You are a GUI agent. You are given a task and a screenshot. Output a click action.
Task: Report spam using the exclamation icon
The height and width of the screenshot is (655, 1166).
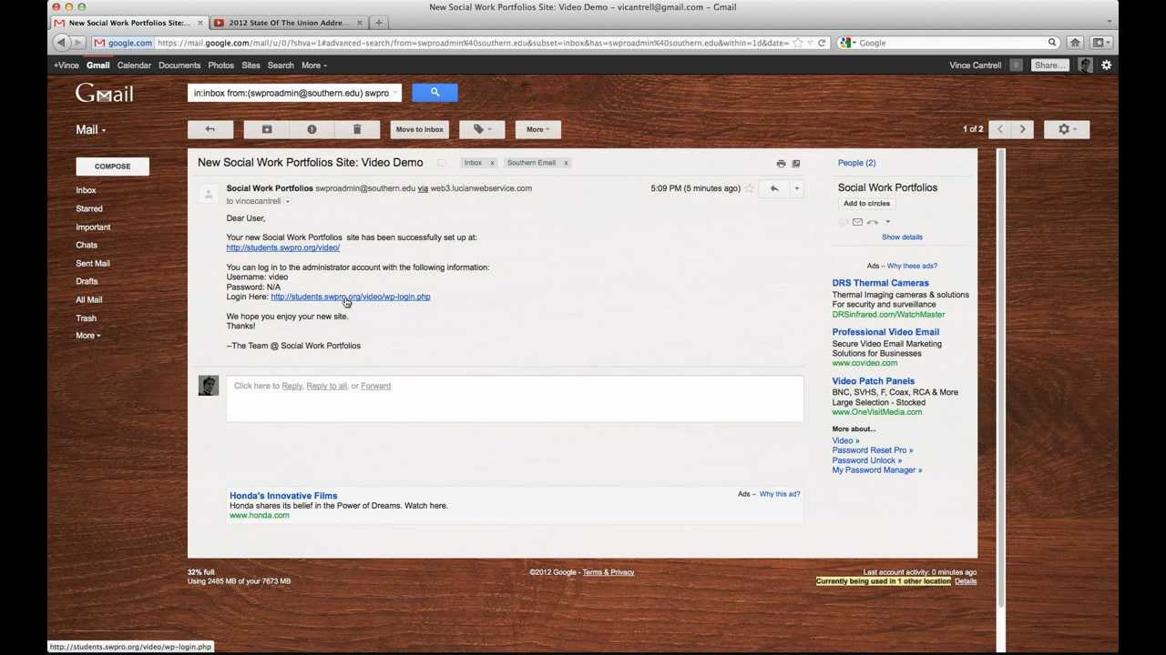[312, 129]
